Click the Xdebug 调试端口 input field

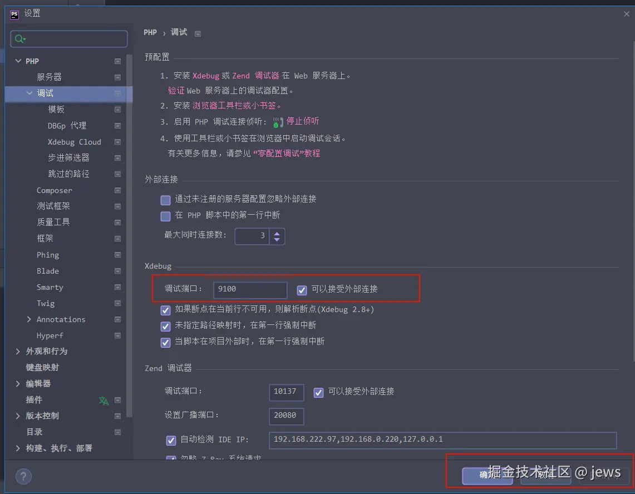pos(250,289)
